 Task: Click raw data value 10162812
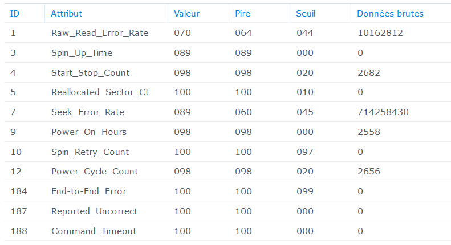click(x=380, y=33)
